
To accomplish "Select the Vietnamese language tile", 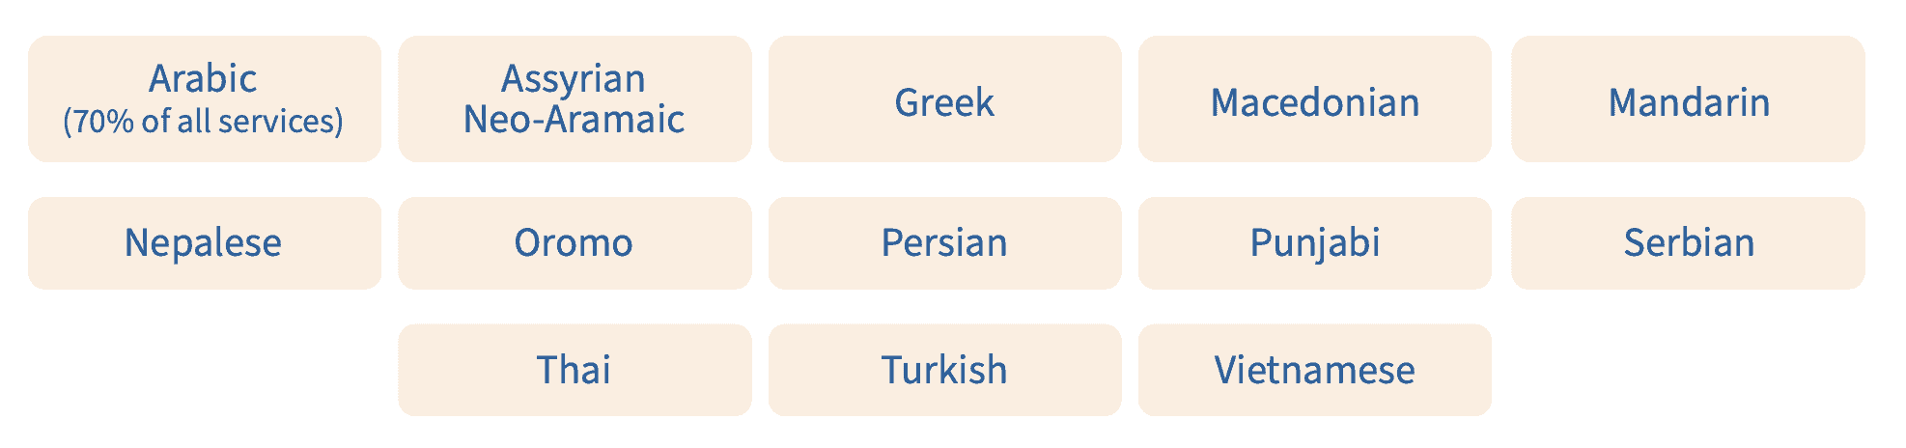I will pos(1314,370).
